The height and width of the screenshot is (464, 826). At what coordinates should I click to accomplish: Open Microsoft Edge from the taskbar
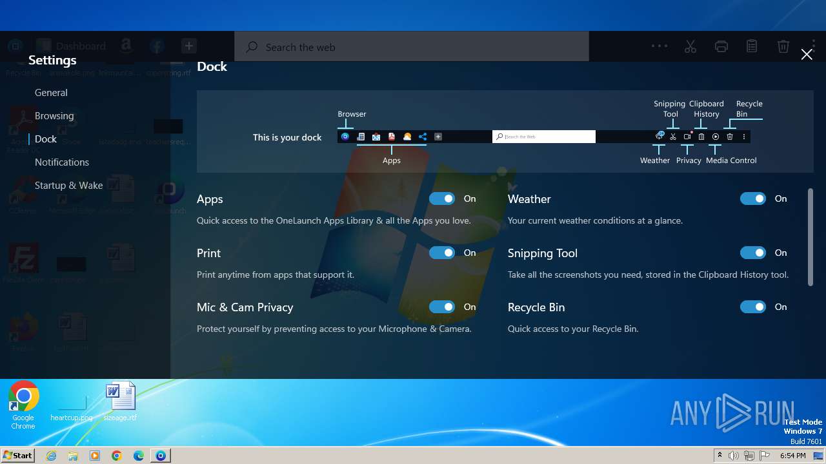[x=139, y=456]
